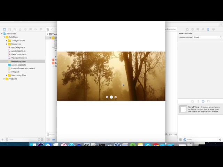Open Skype from the Dock
Screen dimensions: 223x167
tap(148, 145)
